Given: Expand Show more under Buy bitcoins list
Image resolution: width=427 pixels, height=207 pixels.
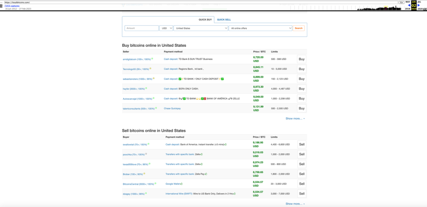Looking at the screenshot, I should 295,118.
